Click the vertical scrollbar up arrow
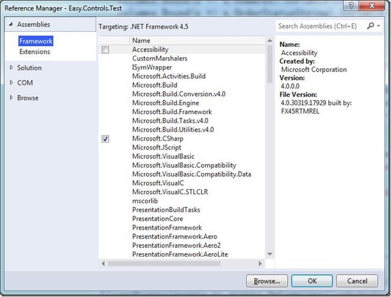The height and width of the screenshot is (297, 391). (269, 40)
